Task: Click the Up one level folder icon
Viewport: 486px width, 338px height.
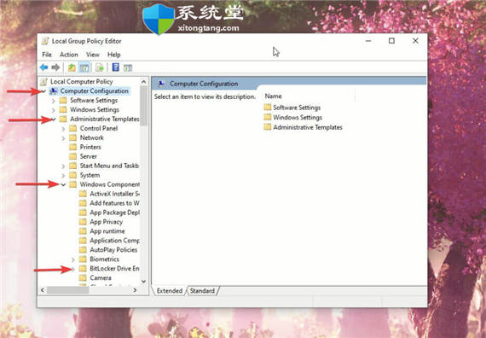Action: point(72,67)
